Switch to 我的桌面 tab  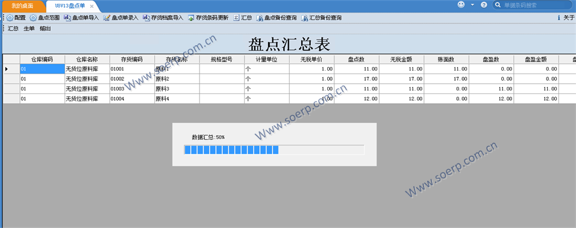pos(22,6)
